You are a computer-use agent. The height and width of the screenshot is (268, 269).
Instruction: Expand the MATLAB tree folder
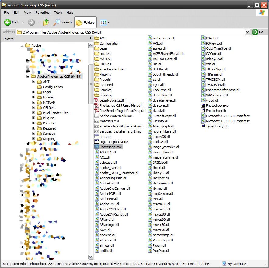(x=33, y=102)
